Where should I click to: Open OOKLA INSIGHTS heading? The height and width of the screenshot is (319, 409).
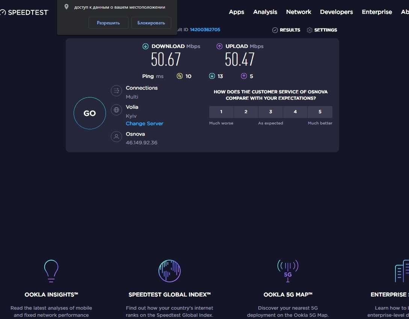tap(51, 295)
